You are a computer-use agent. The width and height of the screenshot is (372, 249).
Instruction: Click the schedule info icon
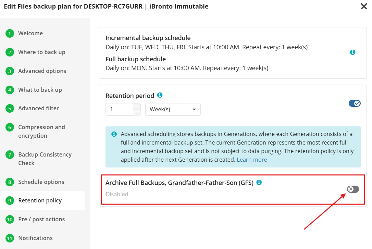coord(352,52)
